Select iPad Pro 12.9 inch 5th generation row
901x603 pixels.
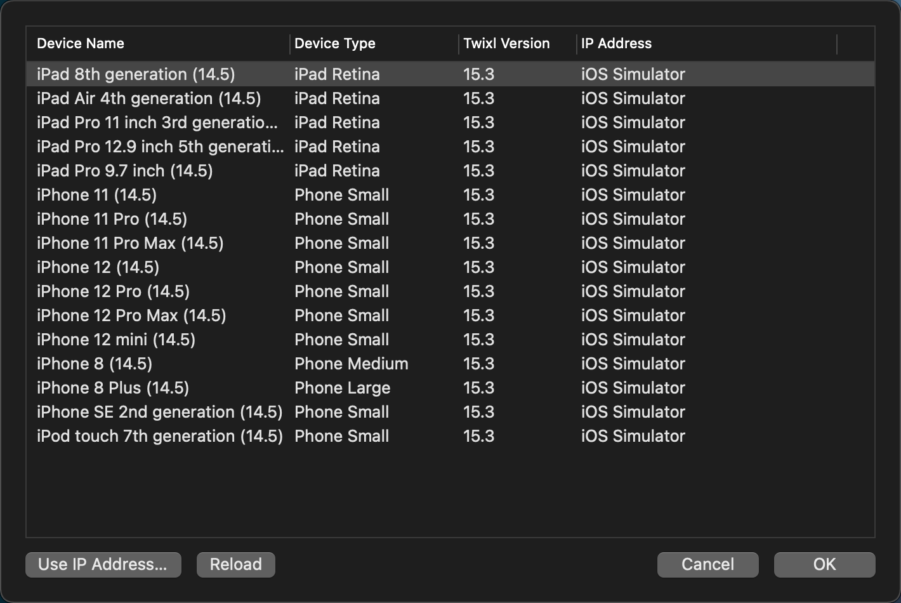[451, 147]
